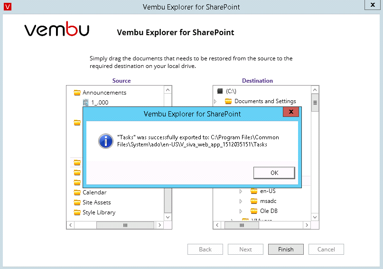Select Style Library in the Source list
Screen dimensions: 383x269
pyautogui.click(x=99, y=212)
